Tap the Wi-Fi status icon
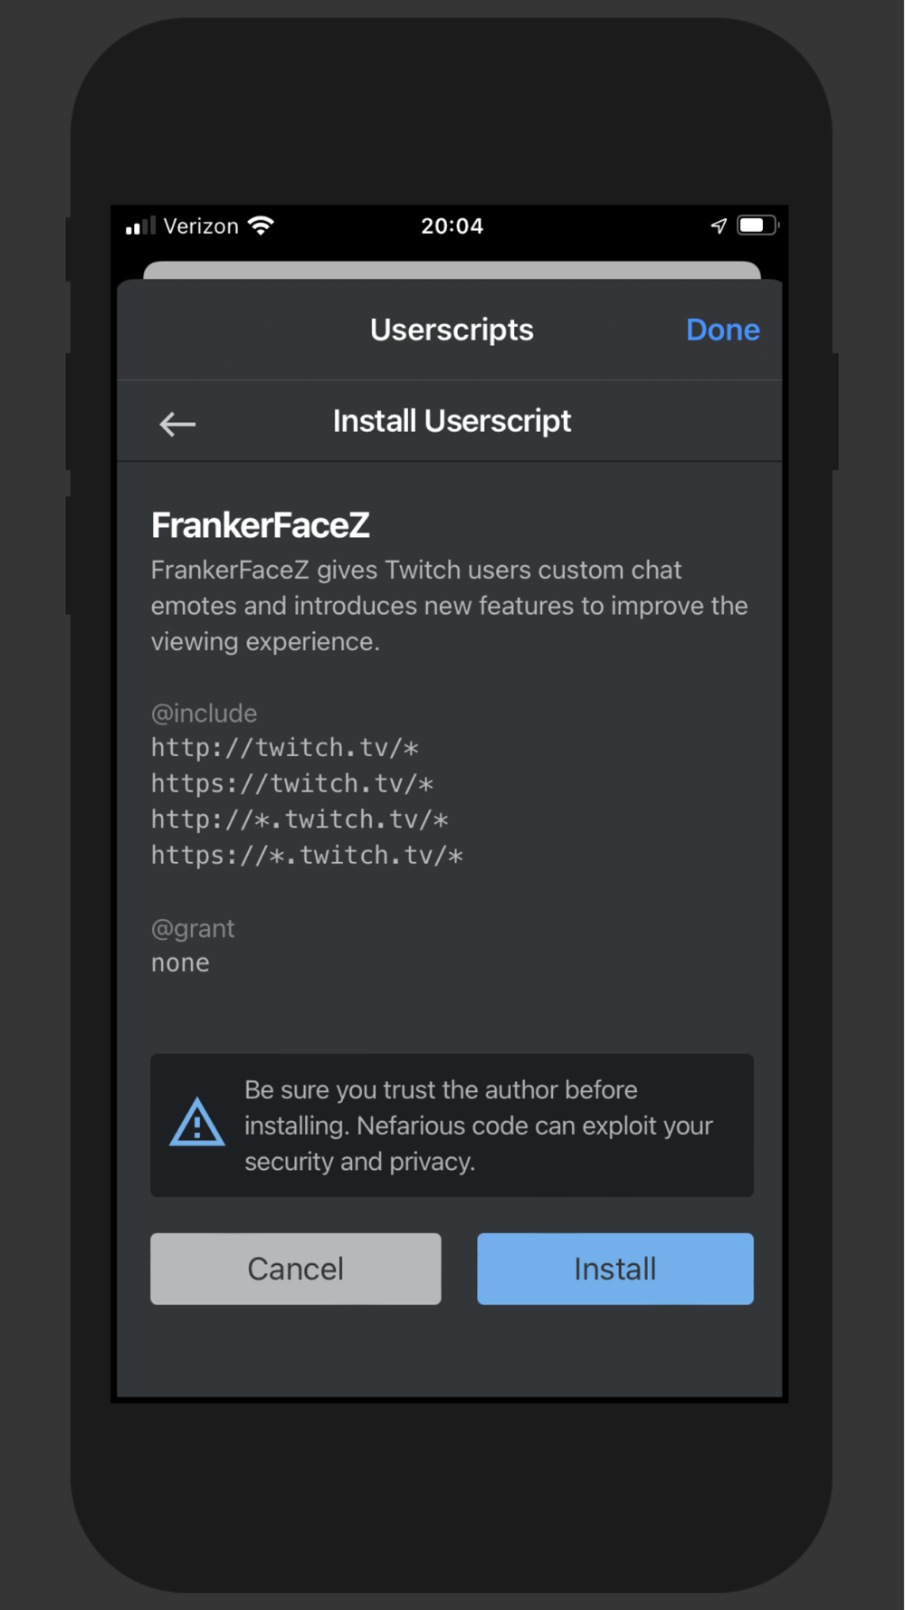Image resolution: width=905 pixels, height=1610 pixels. pos(261,225)
